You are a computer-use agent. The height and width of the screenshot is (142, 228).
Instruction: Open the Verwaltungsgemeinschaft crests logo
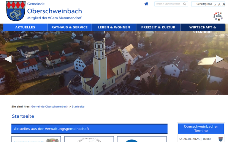(218, 16)
